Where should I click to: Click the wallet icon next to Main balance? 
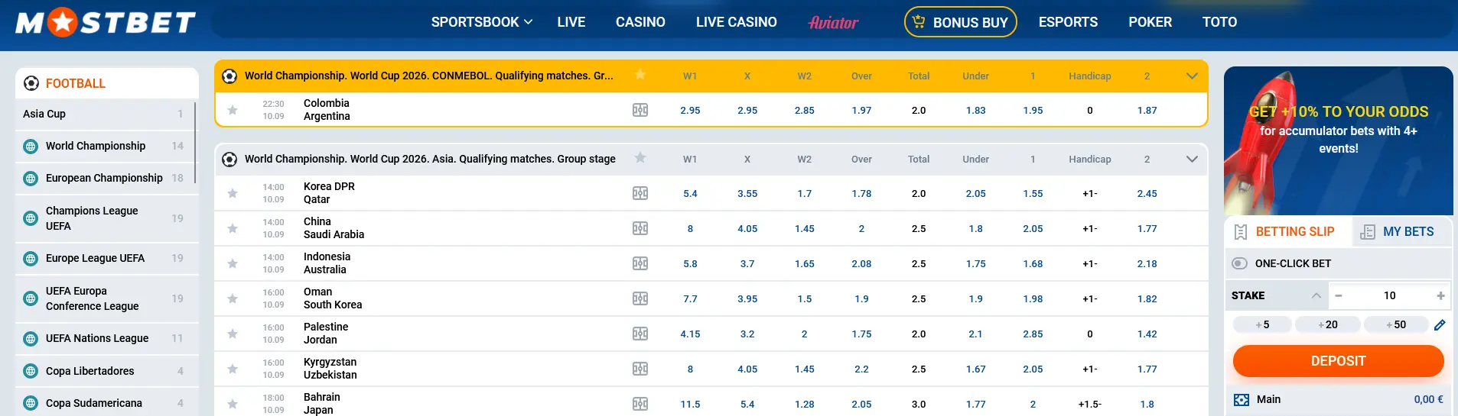tap(1241, 400)
